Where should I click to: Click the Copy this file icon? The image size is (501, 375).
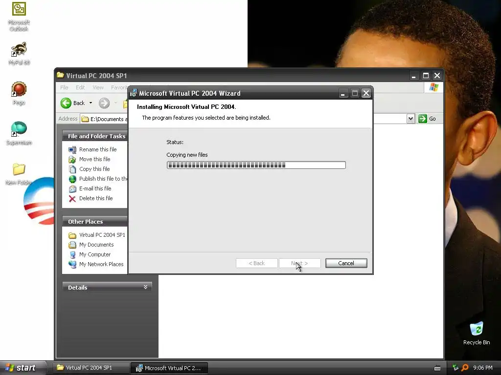72,169
